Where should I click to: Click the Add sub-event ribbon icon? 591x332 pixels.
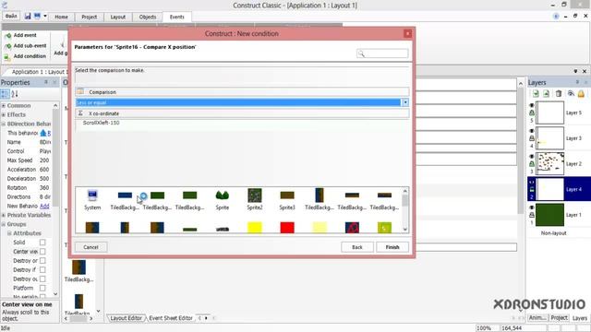[x=7, y=46]
